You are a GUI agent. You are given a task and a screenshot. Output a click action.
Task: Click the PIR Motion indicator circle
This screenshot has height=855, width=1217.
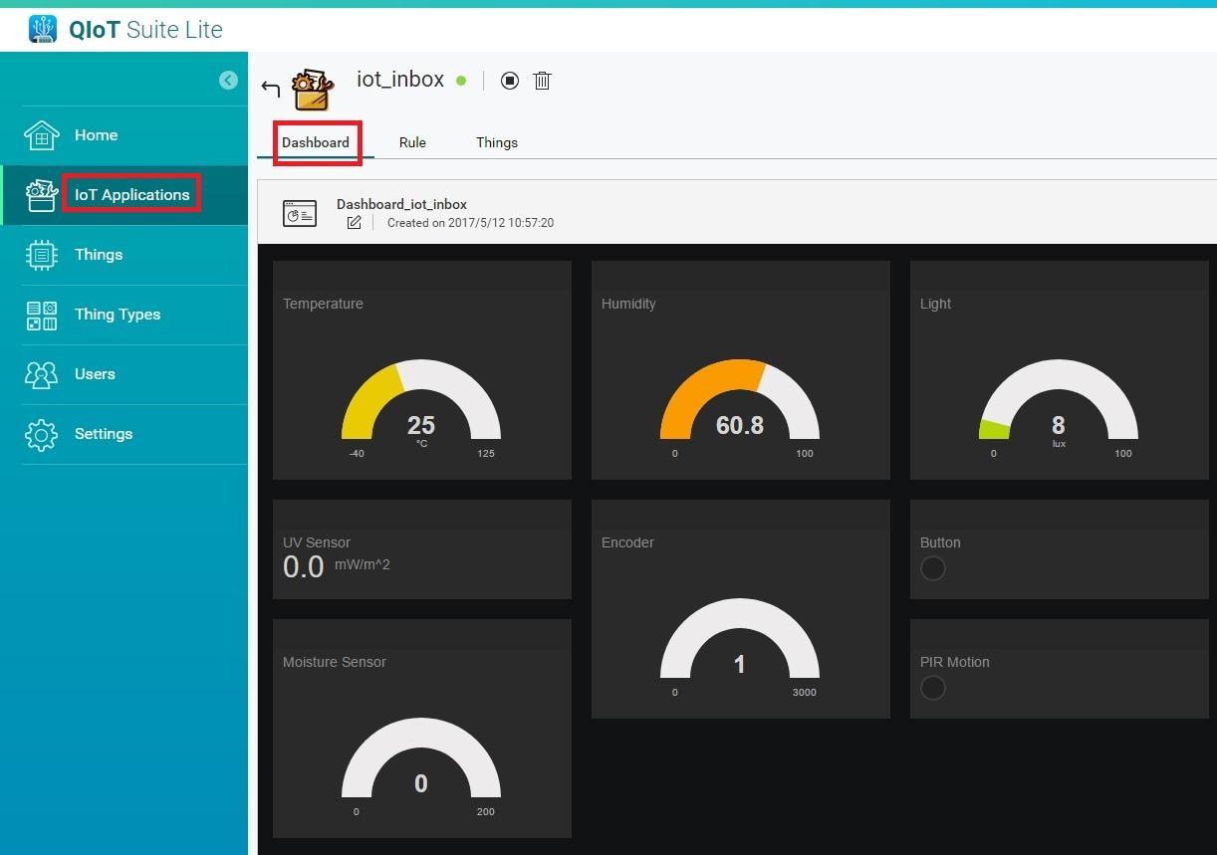933,688
